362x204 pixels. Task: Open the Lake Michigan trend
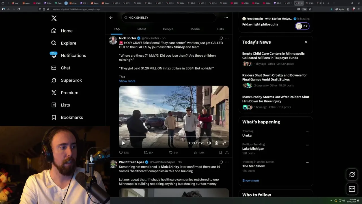(x=253, y=149)
